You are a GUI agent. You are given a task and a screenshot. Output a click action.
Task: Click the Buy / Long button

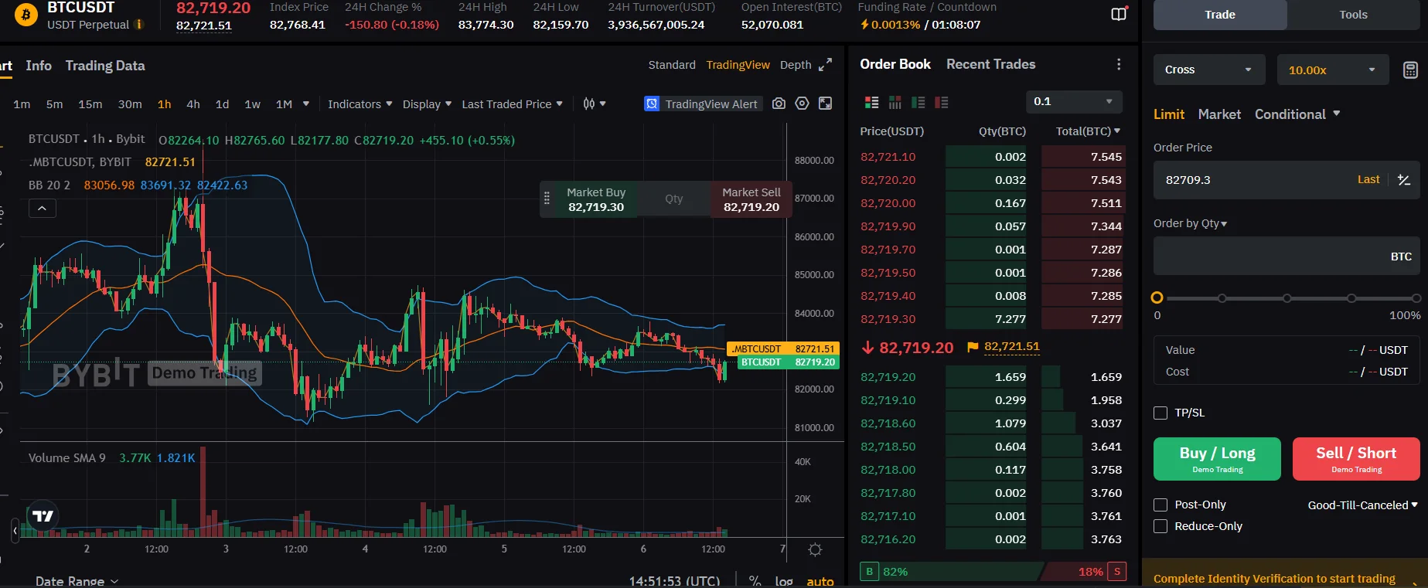(1217, 459)
